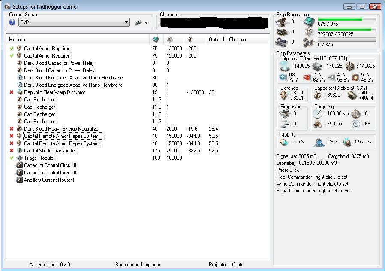Open Projected effects panel
The height and width of the screenshot is (271, 385).
(x=226, y=265)
